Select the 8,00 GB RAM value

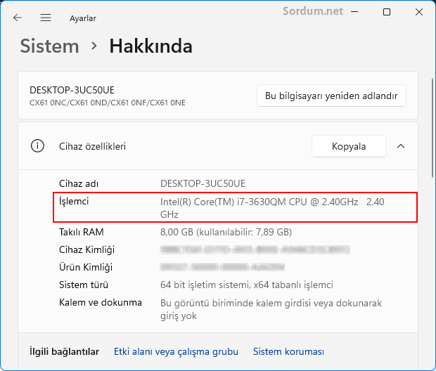click(x=226, y=232)
